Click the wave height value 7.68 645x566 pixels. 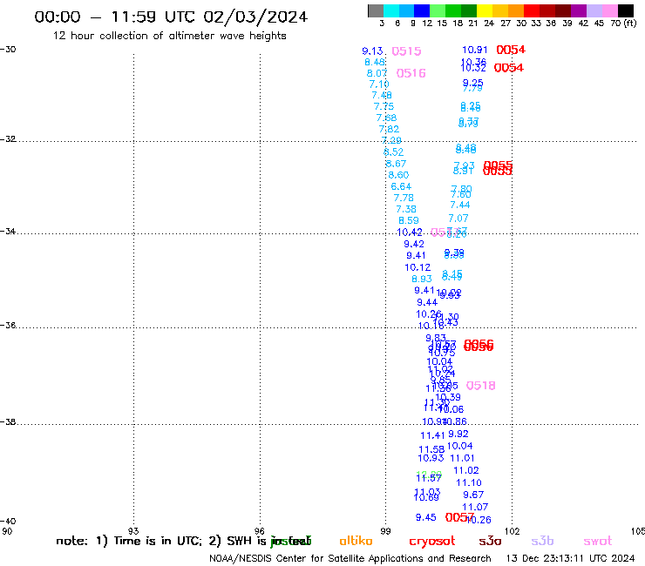tap(386, 118)
